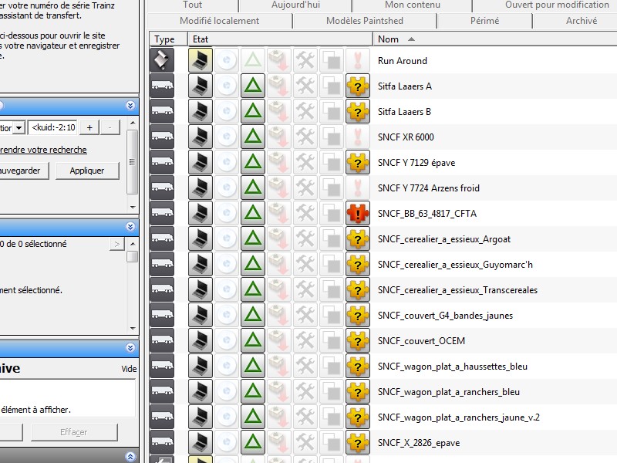Click the kuid search input field
Image resolution: width=617 pixels, height=463 pixels.
[x=53, y=127]
